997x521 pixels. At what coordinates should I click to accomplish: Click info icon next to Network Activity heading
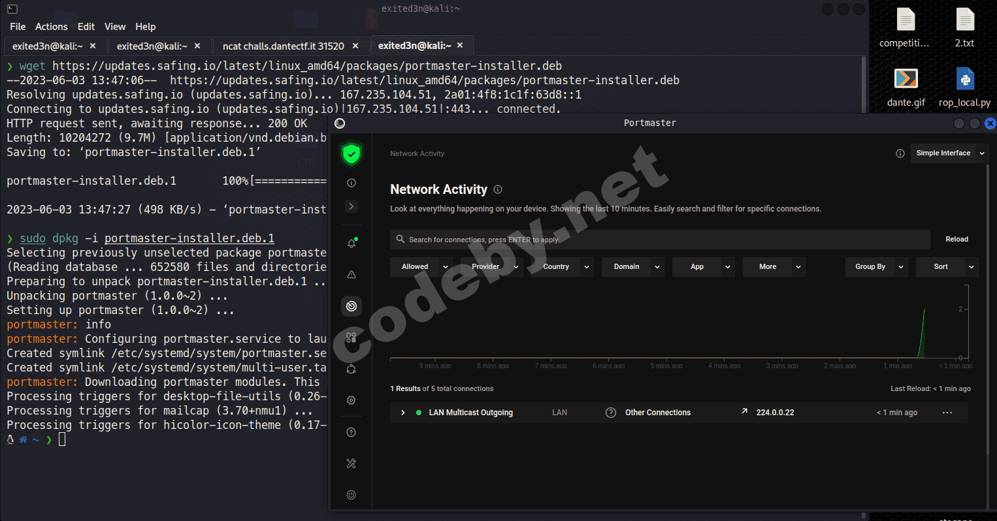pyautogui.click(x=498, y=189)
